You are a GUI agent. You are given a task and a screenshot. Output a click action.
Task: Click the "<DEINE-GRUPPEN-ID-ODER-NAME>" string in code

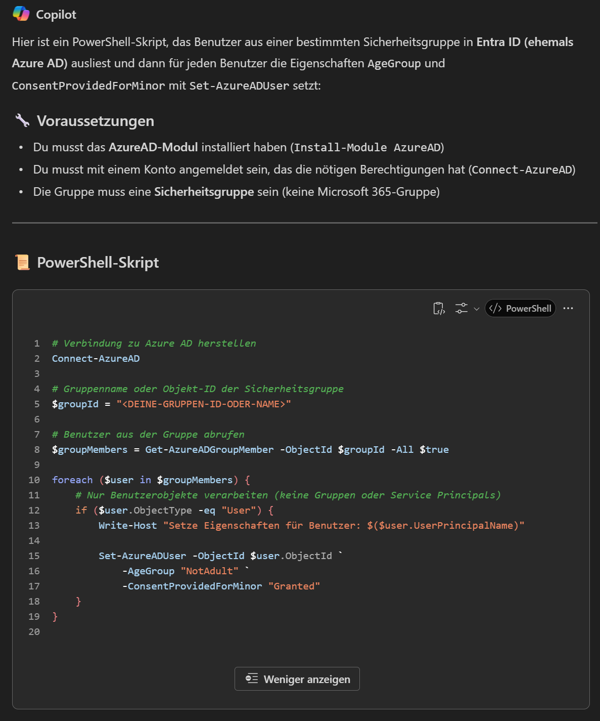pyautogui.click(x=204, y=404)
